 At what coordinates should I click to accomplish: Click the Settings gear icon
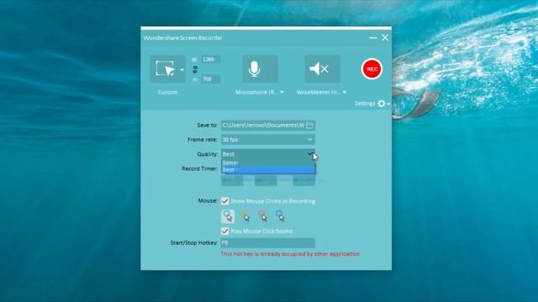click(x=381, y=103)
